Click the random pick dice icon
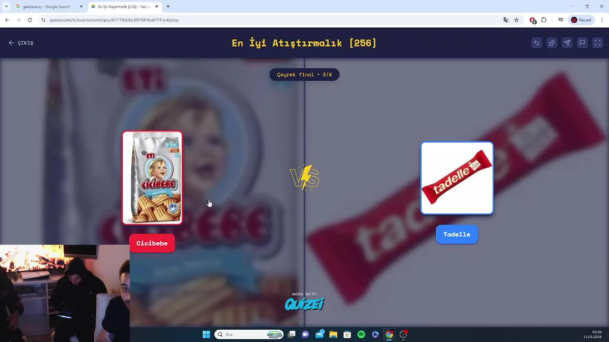The height and width of the screenshot is (342, 609). pos(552,43)
